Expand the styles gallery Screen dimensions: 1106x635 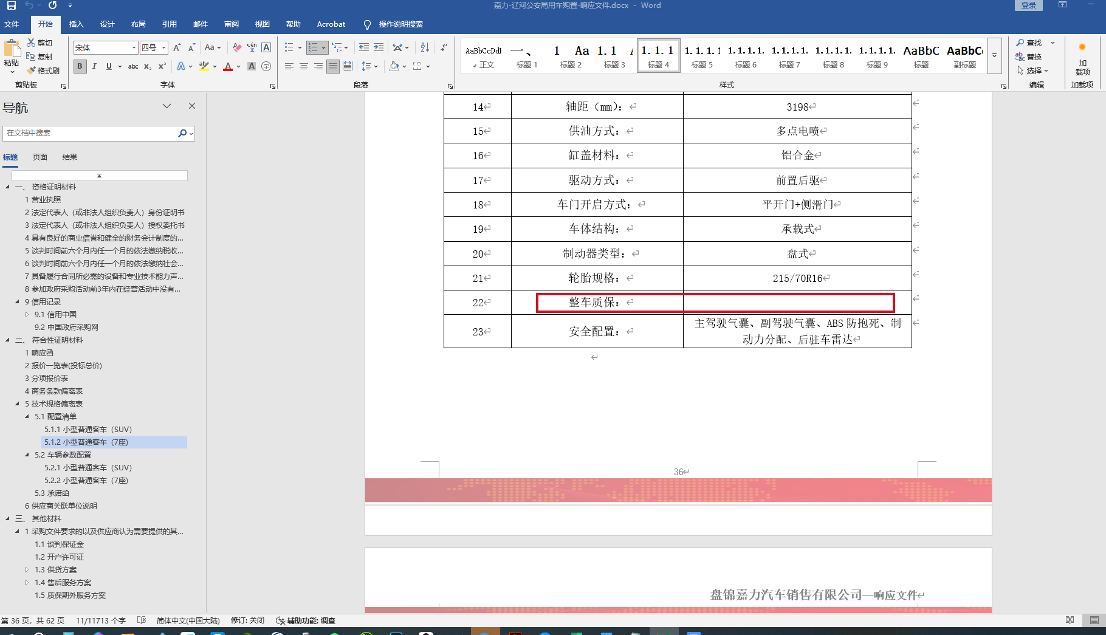tap(995, 56)
